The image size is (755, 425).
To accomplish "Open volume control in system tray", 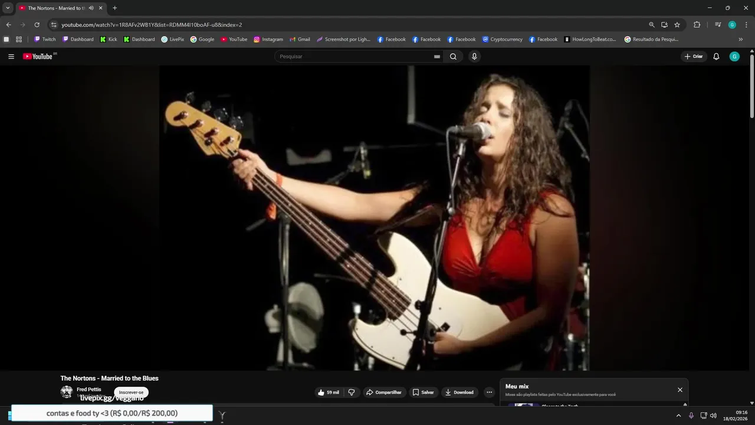I will (x=714, y=416).
